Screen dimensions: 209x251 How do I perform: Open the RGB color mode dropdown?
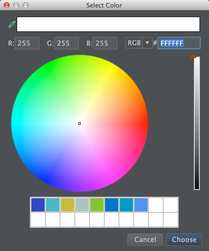139,43
